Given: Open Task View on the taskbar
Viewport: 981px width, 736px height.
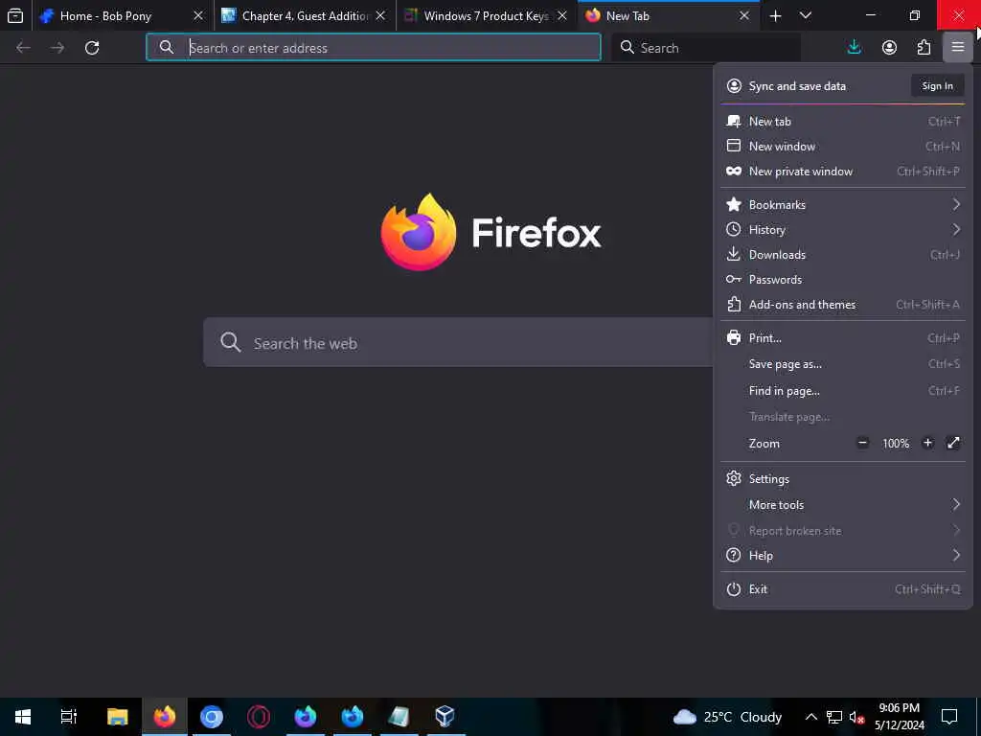Looking at the screenshot, I should [x=69, y=717].
